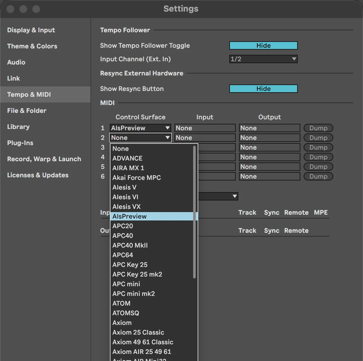The height and width of the screenshot is (361, 363).
Task: Select the Tempo & MIDI tab
Action: pyautogui.click(x=45, y=94)
